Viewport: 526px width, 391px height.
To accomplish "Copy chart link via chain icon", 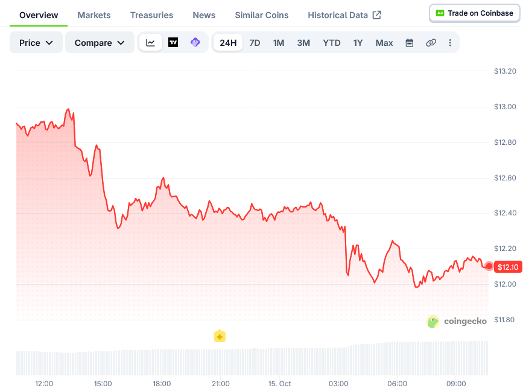I will coord(431,43).
